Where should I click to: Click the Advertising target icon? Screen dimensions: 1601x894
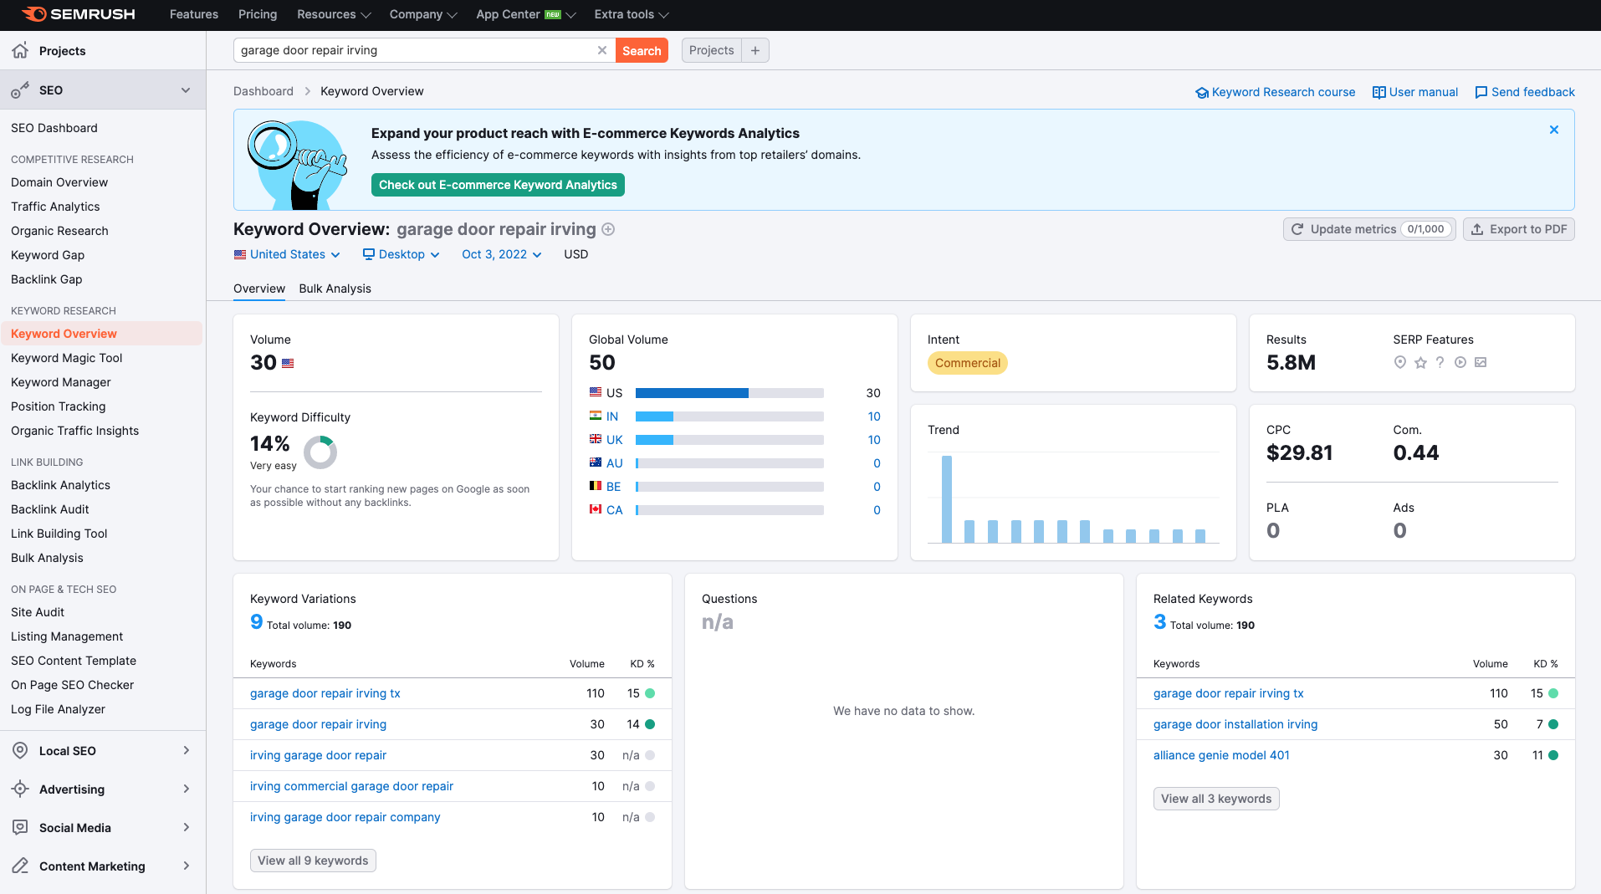tap(20, 789)
